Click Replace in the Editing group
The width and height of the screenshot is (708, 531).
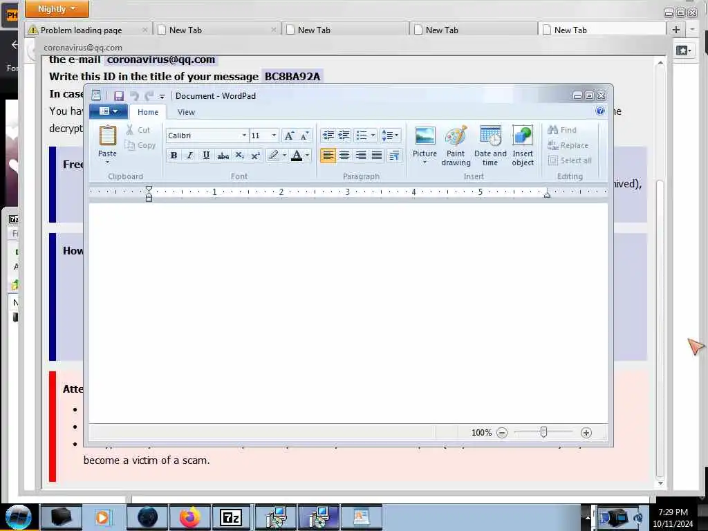(x=568, y=145)
